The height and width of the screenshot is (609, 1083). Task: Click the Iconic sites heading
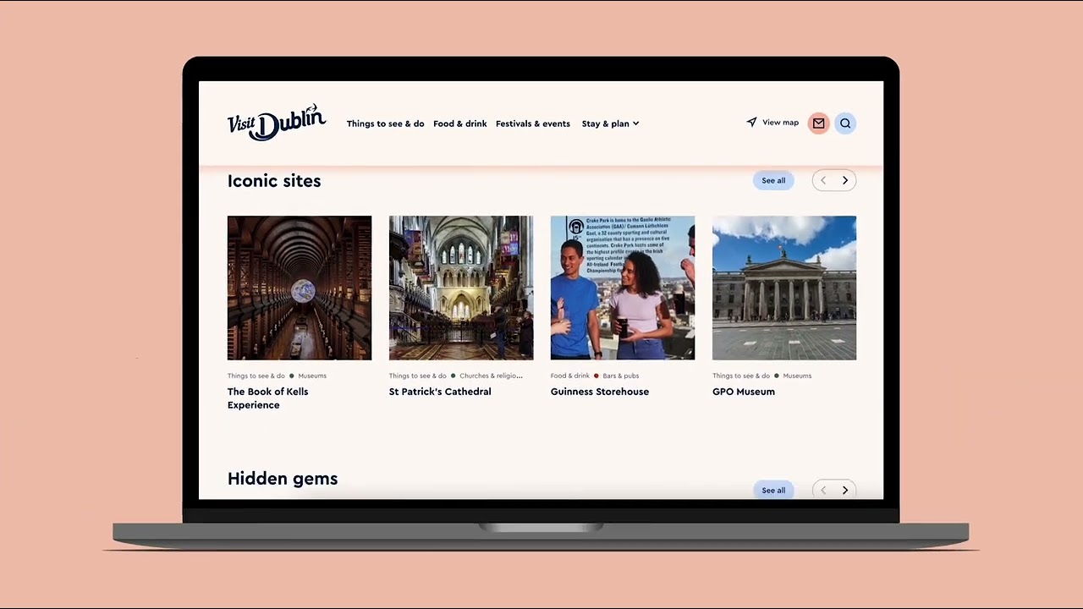[274, 181]
